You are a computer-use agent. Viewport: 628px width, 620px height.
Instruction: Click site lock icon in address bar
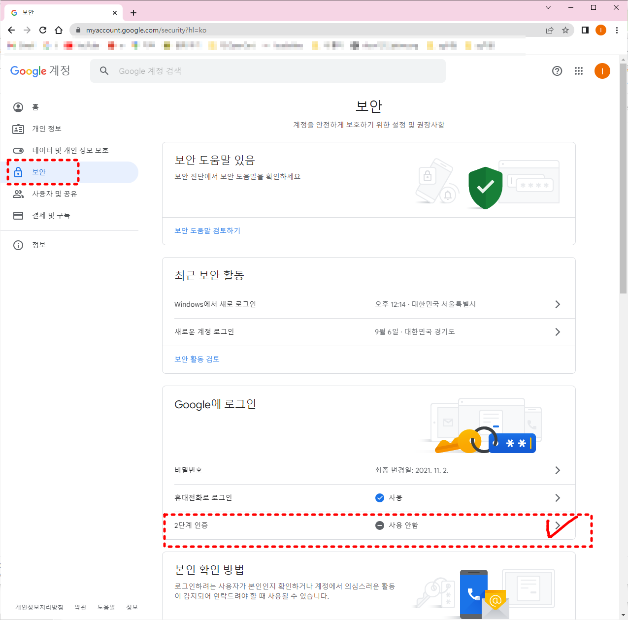pos(78,30)
